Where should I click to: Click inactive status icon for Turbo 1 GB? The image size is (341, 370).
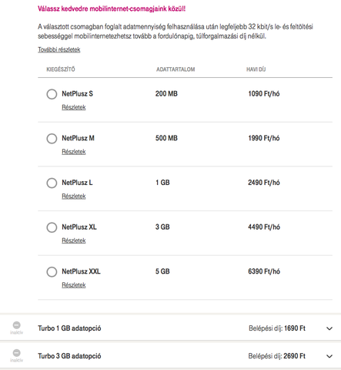click(x=17, y=325)
